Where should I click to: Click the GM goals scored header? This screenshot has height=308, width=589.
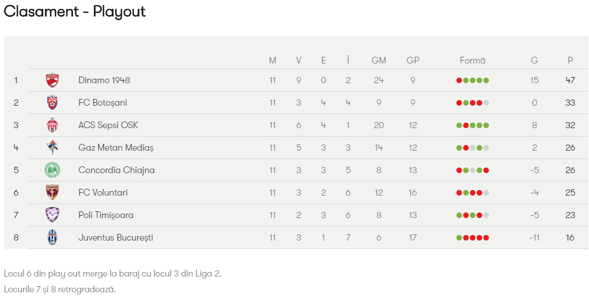(x=379, y=61)
